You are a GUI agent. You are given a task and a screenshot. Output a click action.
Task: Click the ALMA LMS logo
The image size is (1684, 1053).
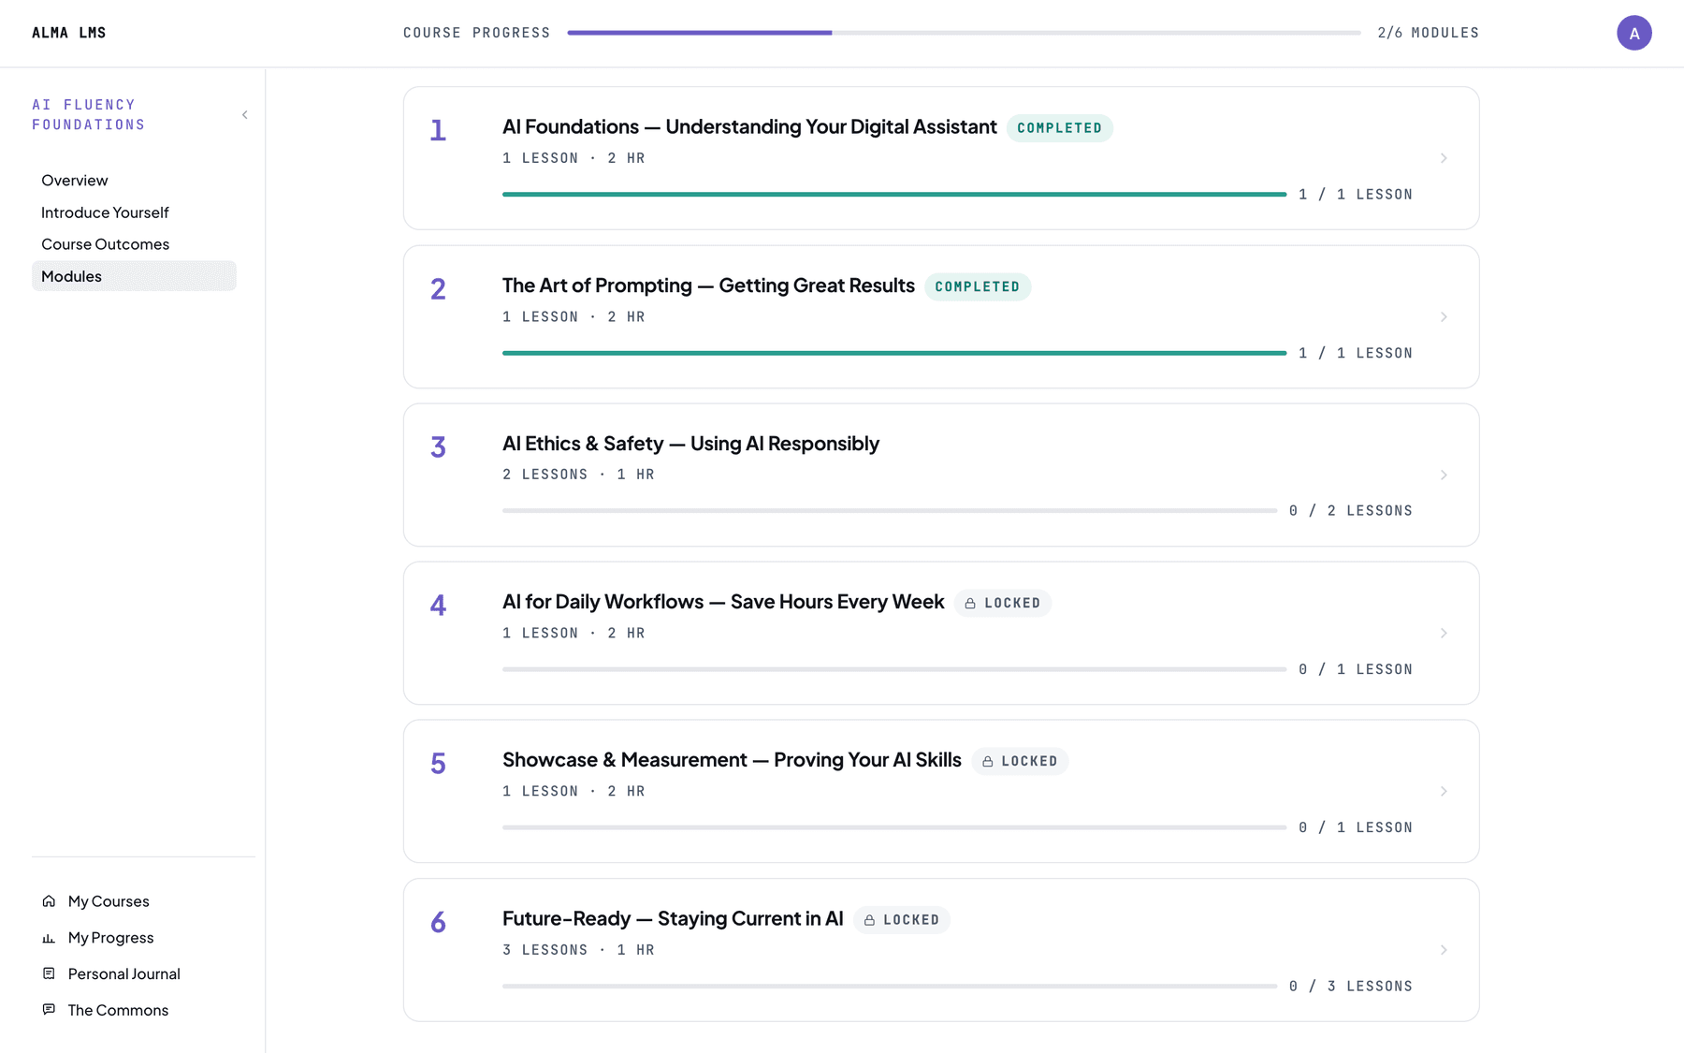(x=69, y=33)
